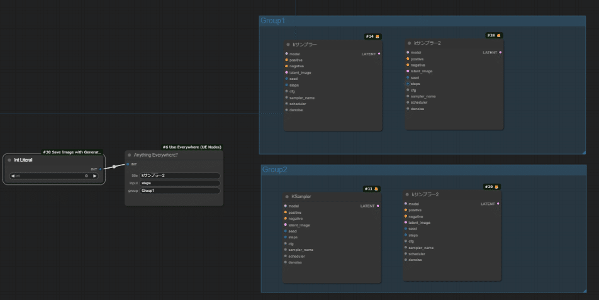Click the seed input socket on node #24
This screenshot has height=300, width=599.
(x=408, y=77)
